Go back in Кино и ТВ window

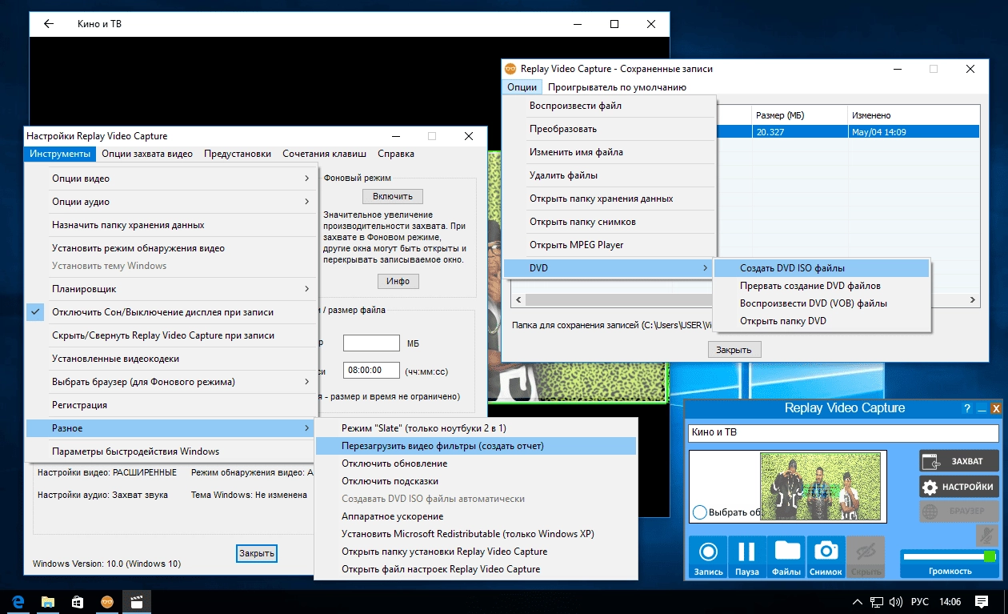click(x=49, y=24)
